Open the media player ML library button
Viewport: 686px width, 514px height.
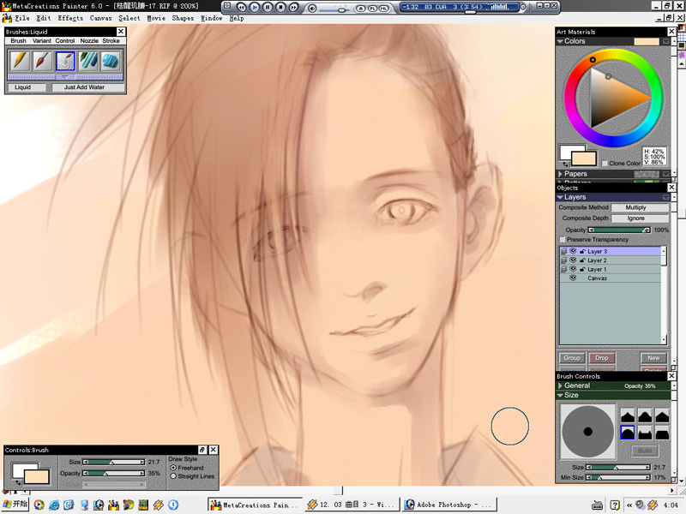click(x=383, y=8)
